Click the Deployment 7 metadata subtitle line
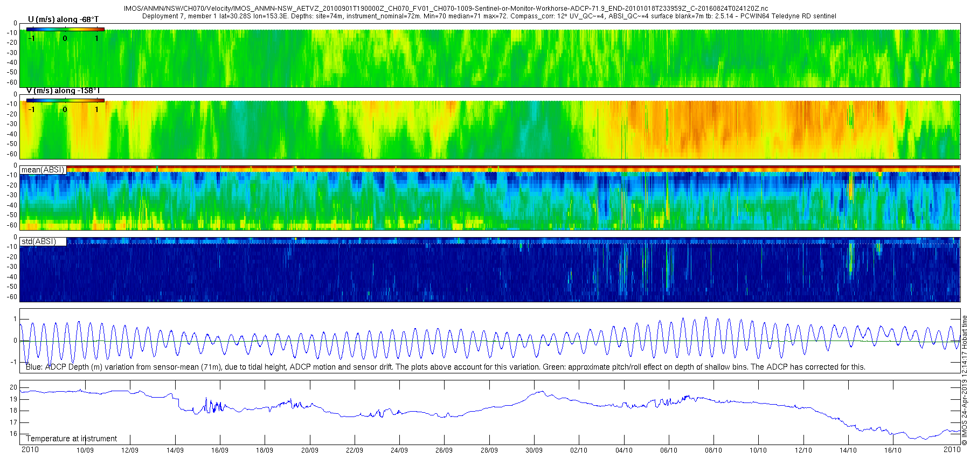This screenshot has width=970, height=458. [489, 16]
